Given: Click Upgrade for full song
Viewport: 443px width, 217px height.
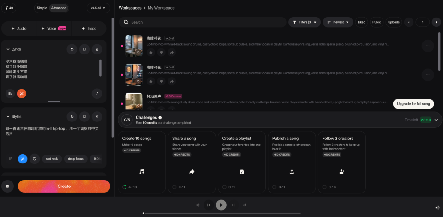Looking at the screenshot, I should tap(413, 104).
